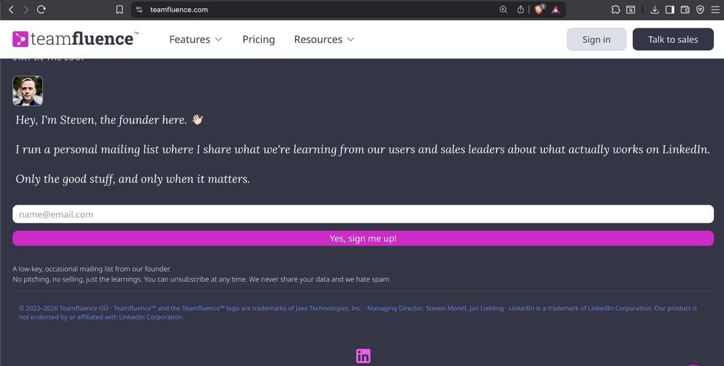Click the Brave Shields lion icon
This screenshot has height=366, width=724.
[x=538, y=10]
